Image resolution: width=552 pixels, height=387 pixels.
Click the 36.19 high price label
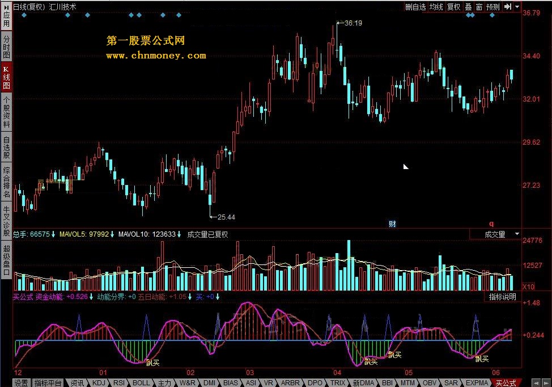click(x=353, y=23)
